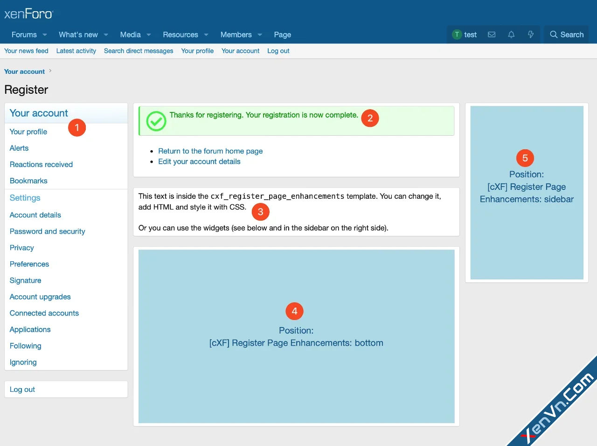Open the lightning bolt what's new icon

[531, 35]
